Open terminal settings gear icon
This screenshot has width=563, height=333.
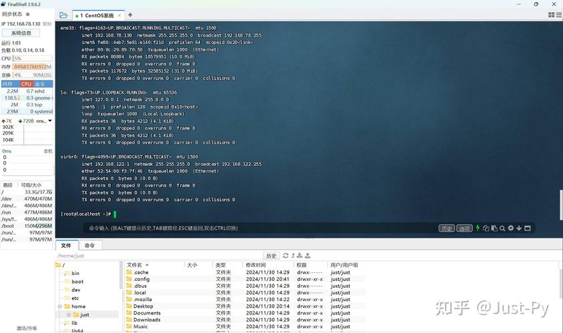[511, 228]
